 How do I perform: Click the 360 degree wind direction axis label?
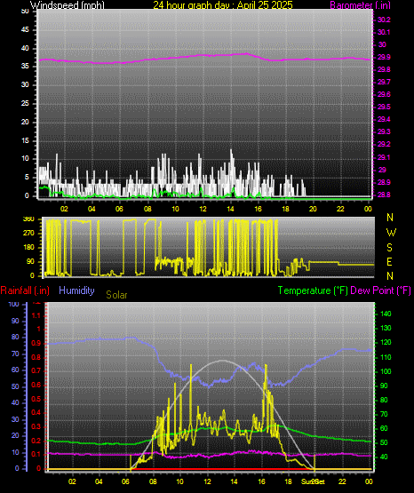click(28, 219)
